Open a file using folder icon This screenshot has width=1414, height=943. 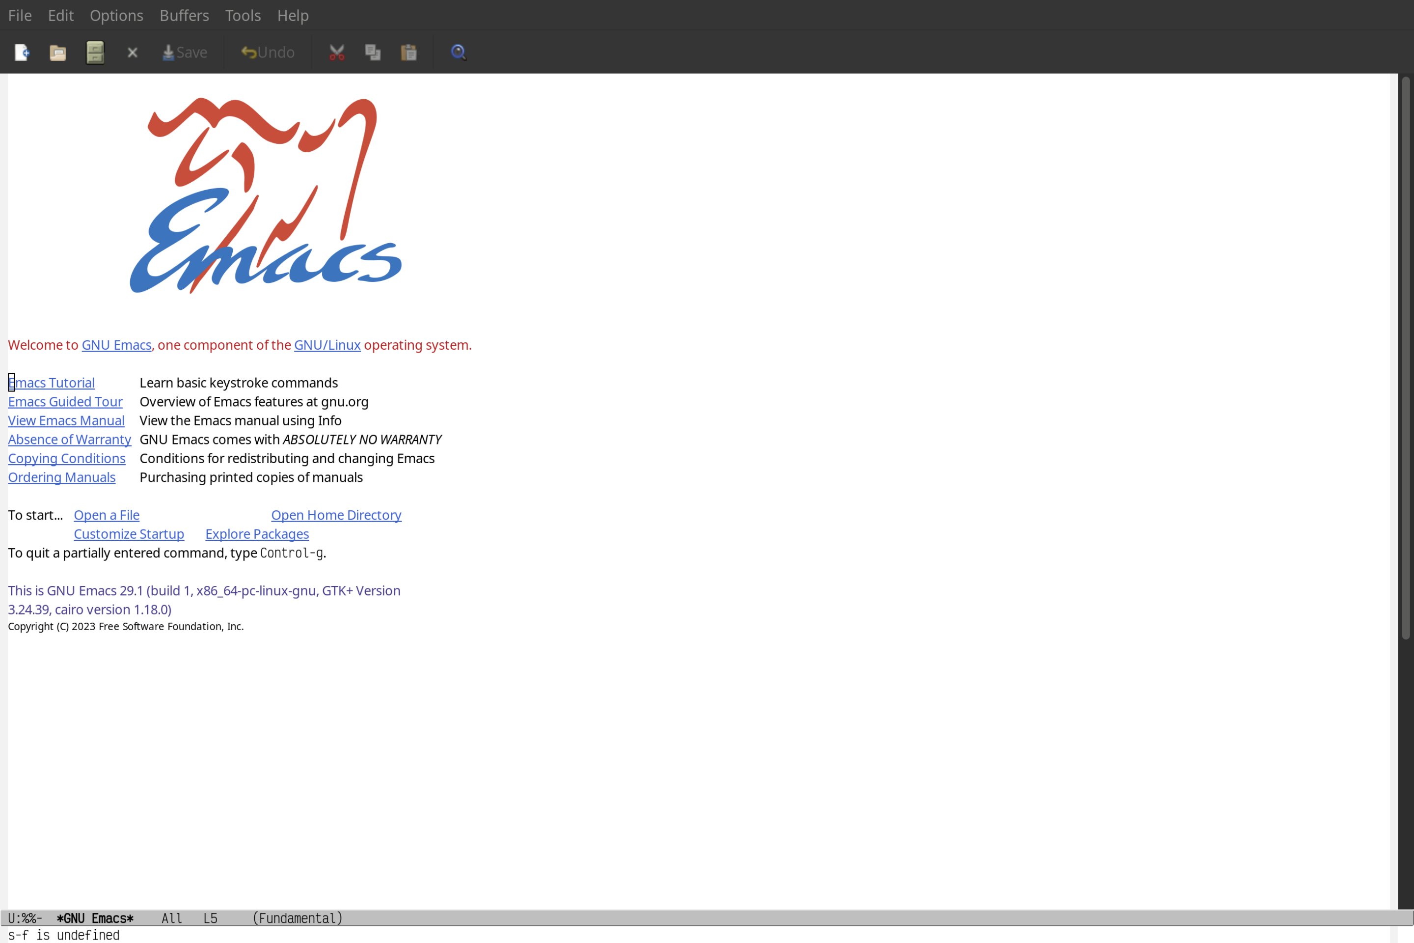point(58,52)
